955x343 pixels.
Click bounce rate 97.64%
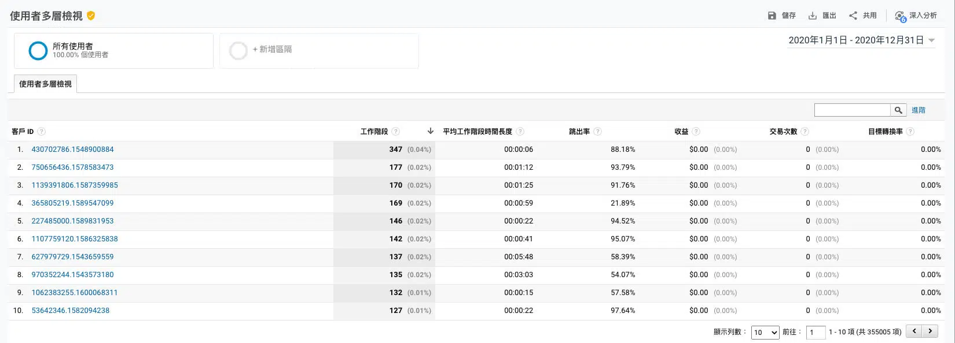tap(623, 311)
